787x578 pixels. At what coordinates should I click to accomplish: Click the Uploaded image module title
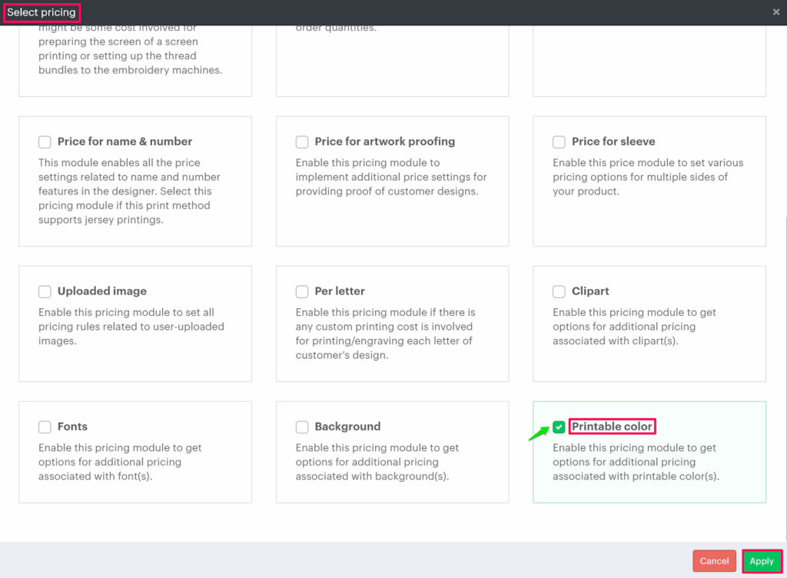click(x=101, y=291)
